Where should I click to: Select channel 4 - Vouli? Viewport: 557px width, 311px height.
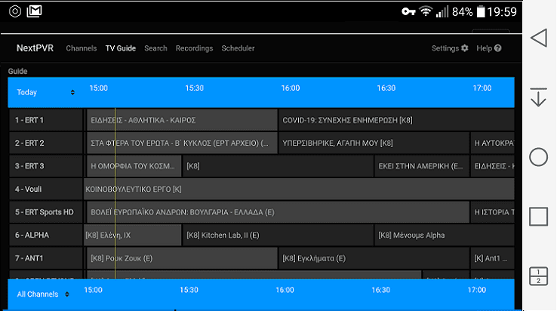46,189
